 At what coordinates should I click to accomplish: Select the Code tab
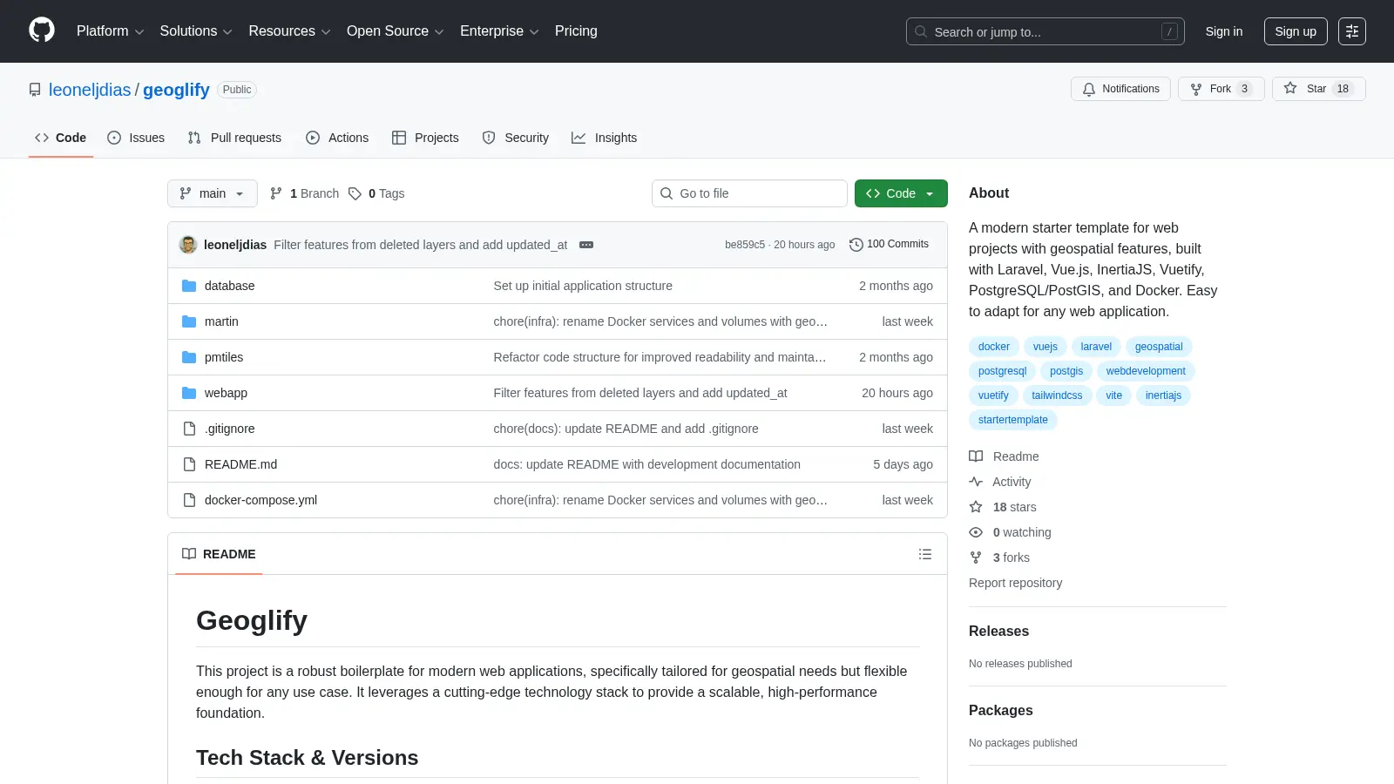point(61,138)
